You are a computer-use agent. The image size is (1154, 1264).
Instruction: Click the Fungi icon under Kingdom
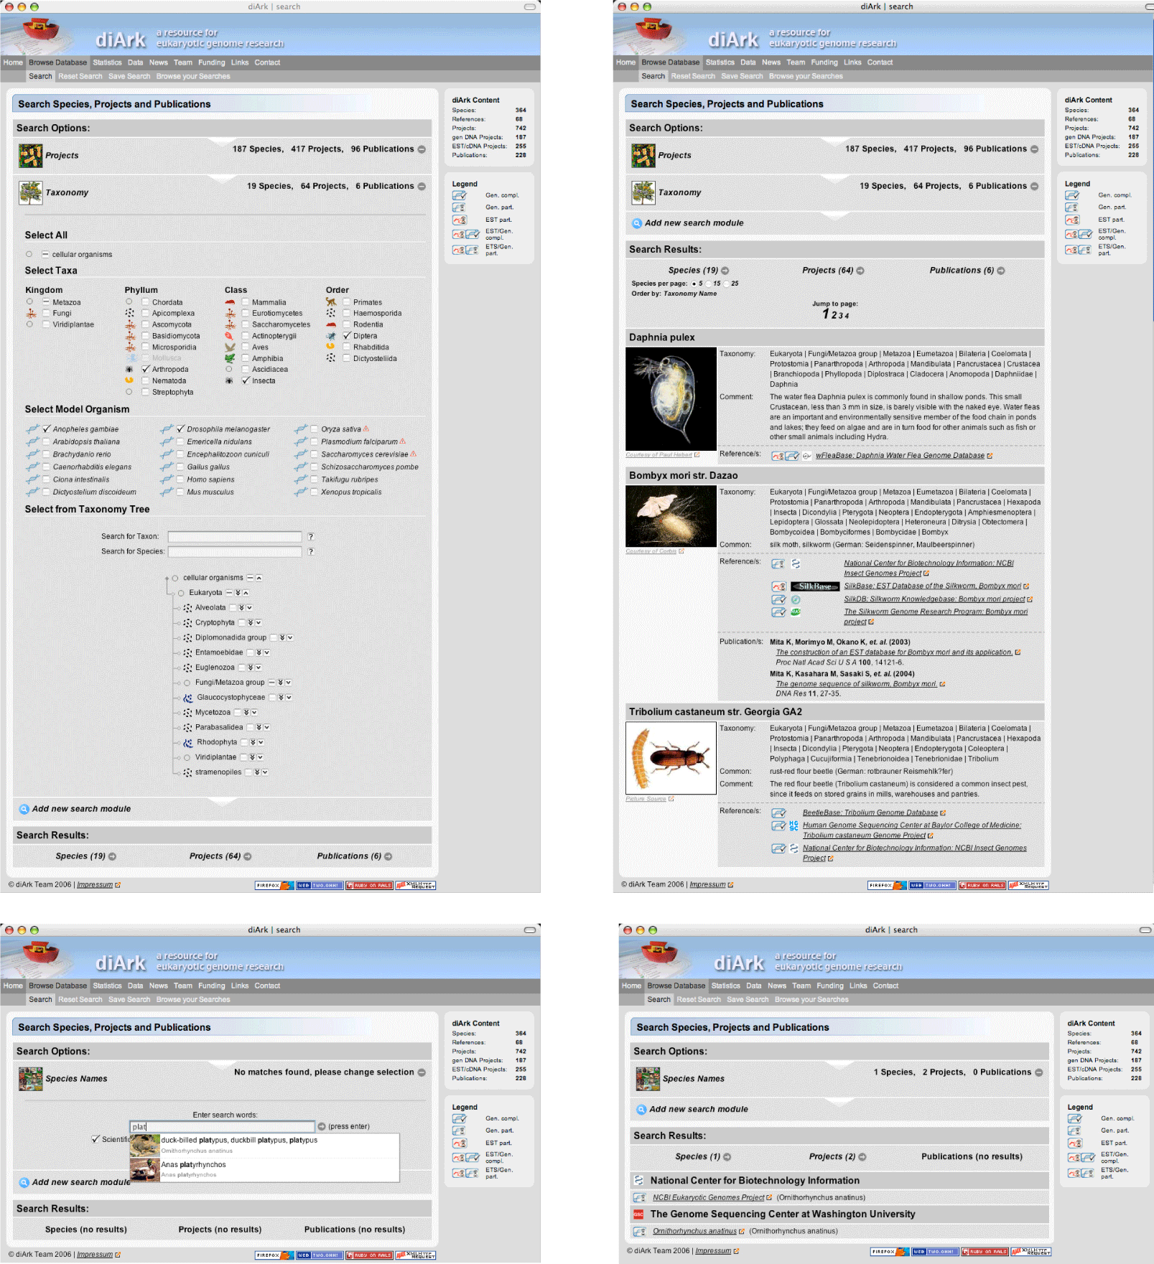click(31, 314)
